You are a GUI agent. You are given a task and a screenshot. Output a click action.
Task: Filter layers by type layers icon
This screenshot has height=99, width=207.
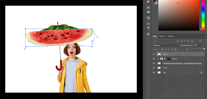tap(185, 41)
